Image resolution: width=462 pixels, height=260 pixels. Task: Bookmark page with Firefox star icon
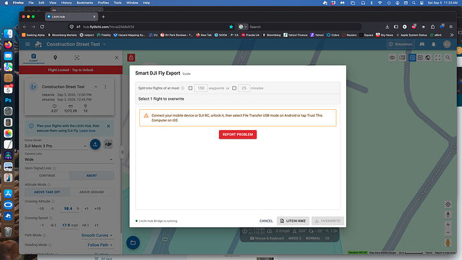pyautogui.click(x=231, y=27)
